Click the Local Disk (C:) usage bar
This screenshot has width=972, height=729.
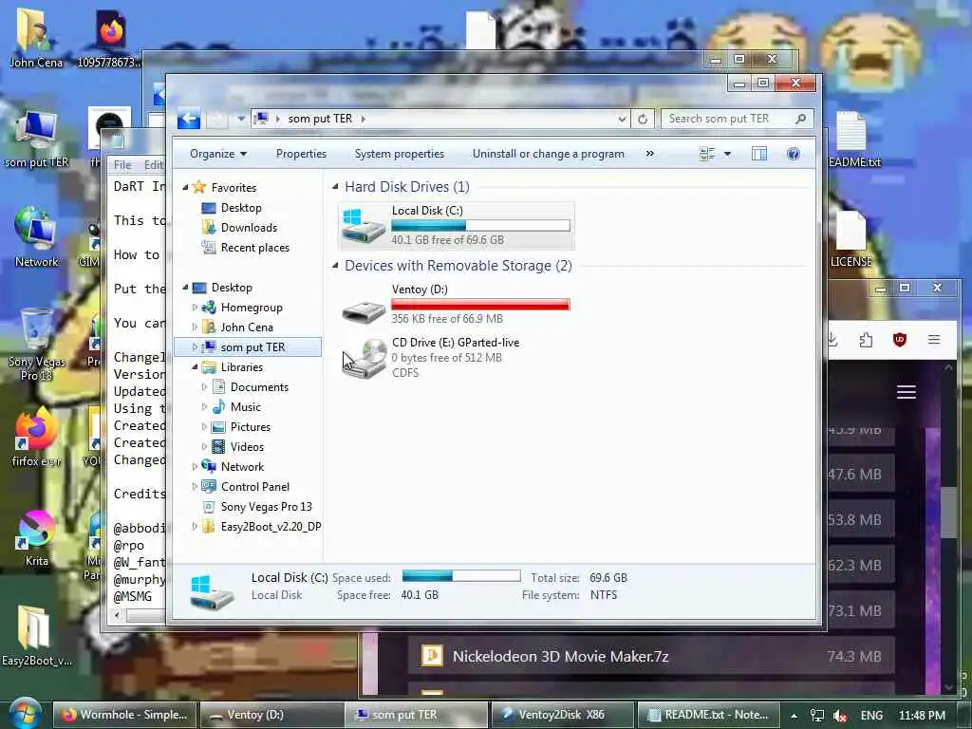tap(480, 226)
